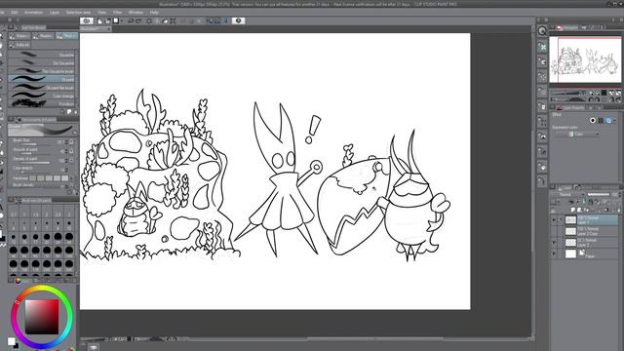Screen dimensions: 624x351
Task: Click the Fill bucket icon in command bar
Action: [165, 20]
